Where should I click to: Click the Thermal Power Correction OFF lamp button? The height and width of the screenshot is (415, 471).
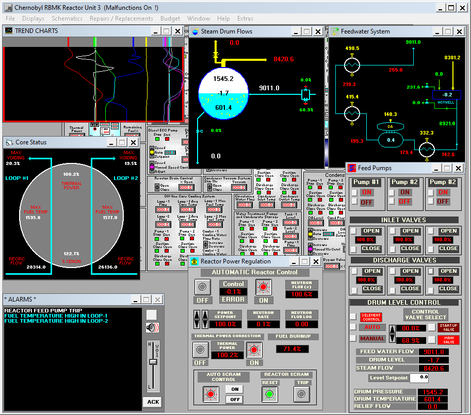point(200,350)
